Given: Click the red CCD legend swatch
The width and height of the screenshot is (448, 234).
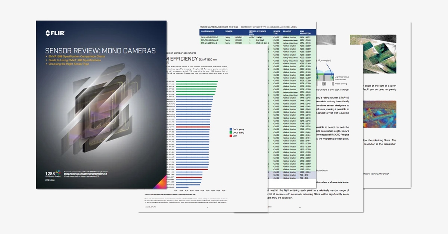Looking at the screenshot, I should click(231, 136).
